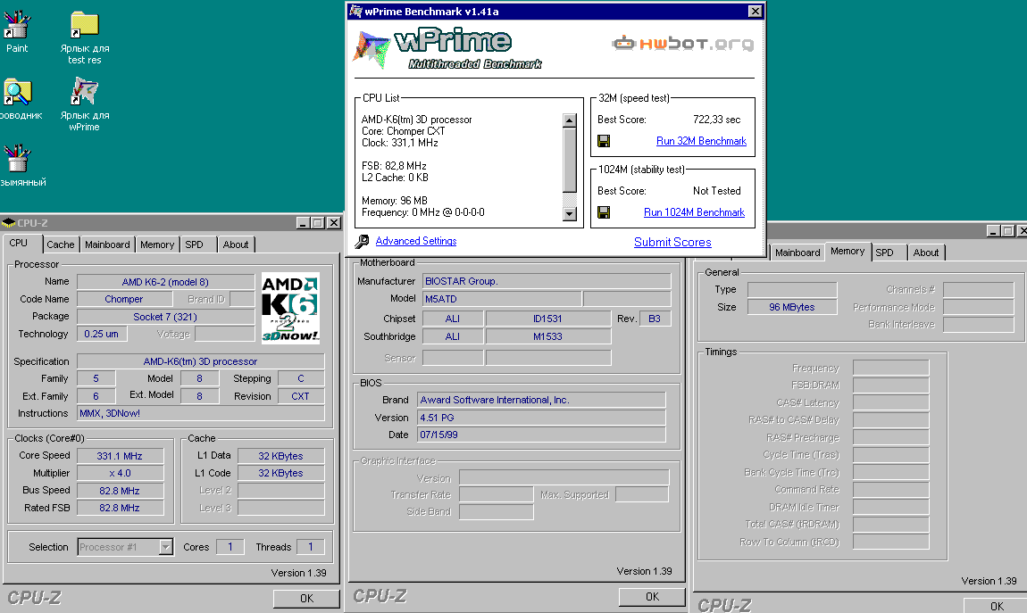Run the 32M Benchmark

point(701,141)
